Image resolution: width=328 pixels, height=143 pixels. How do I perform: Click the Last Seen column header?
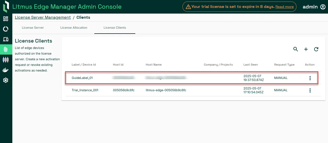(251, 65)
